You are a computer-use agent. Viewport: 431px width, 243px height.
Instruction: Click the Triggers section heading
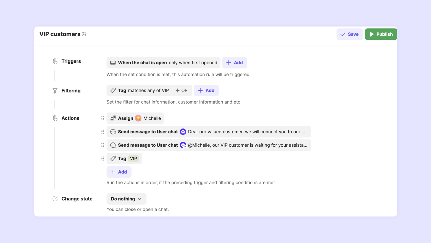tap(71, 61)
